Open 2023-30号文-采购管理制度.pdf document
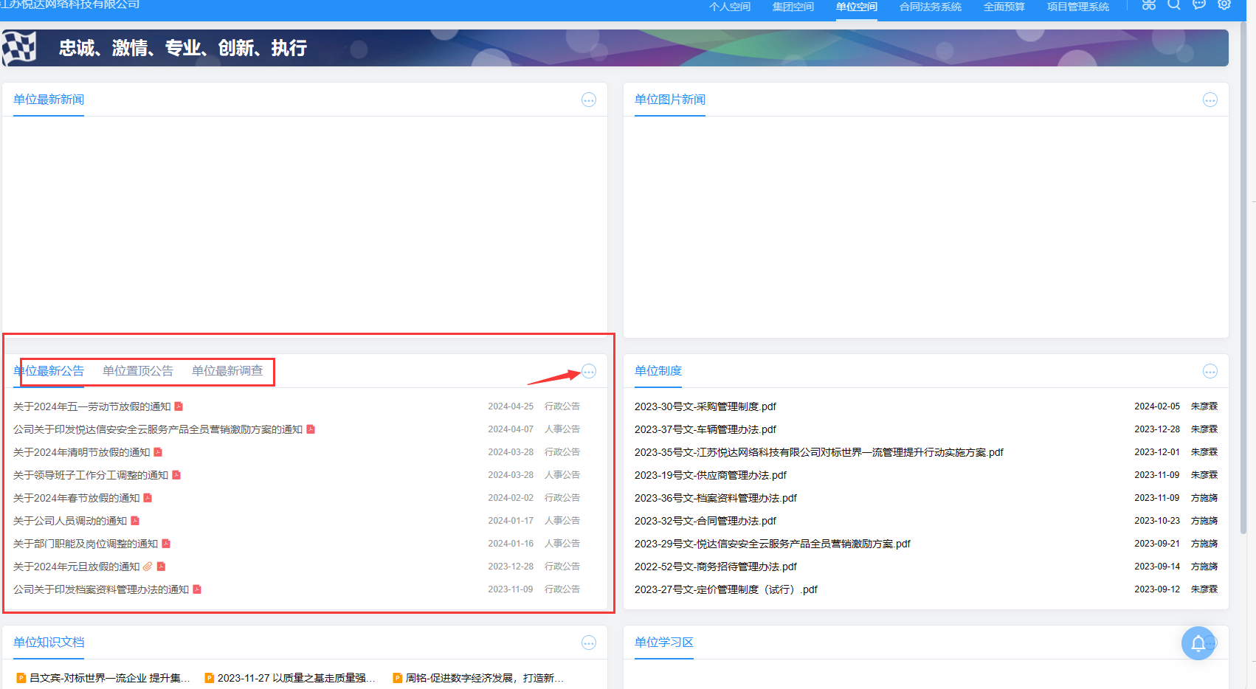The width and height of the screenshot is (1256, 689). (705, 406)
